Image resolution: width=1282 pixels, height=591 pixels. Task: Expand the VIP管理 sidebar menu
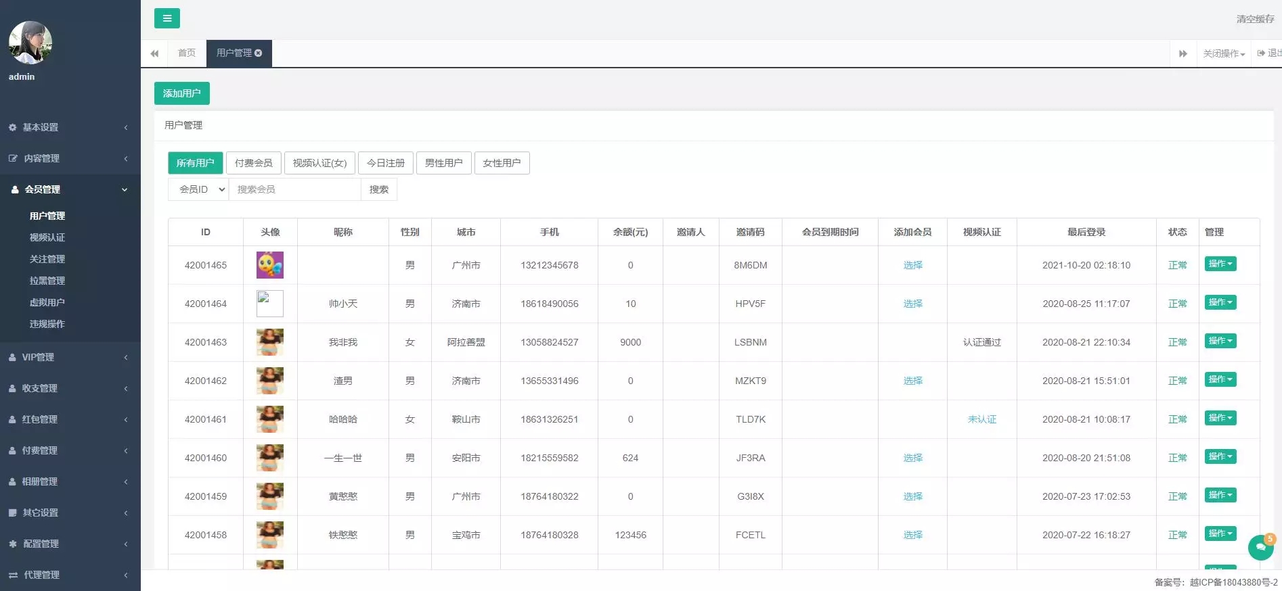coord(70,357)
